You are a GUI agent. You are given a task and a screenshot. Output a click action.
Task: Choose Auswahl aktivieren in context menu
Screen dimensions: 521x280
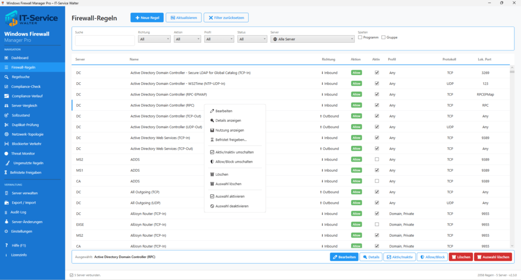click(235, 196)
